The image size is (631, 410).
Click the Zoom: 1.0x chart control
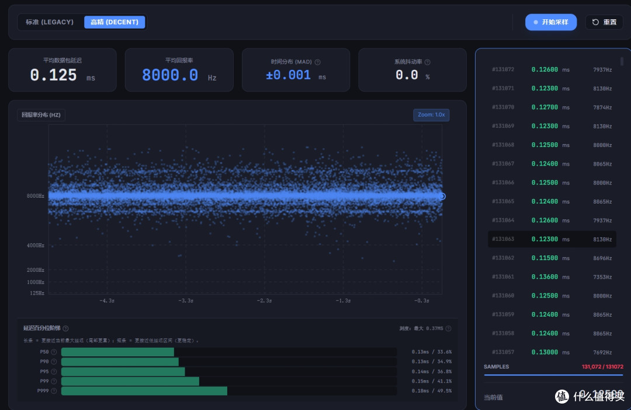coord(431,115)
